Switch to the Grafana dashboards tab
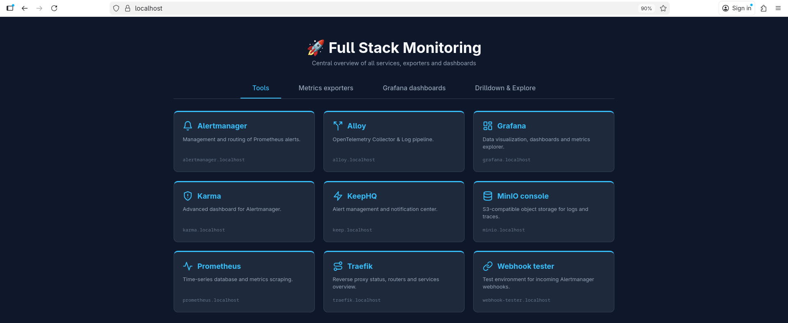Viewport: 788px width, 323px height. point(414,88)
